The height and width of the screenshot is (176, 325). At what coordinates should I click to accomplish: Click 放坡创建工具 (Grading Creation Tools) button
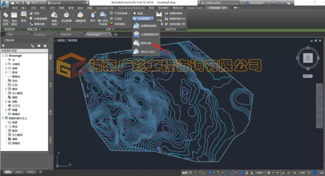(175, 24)
